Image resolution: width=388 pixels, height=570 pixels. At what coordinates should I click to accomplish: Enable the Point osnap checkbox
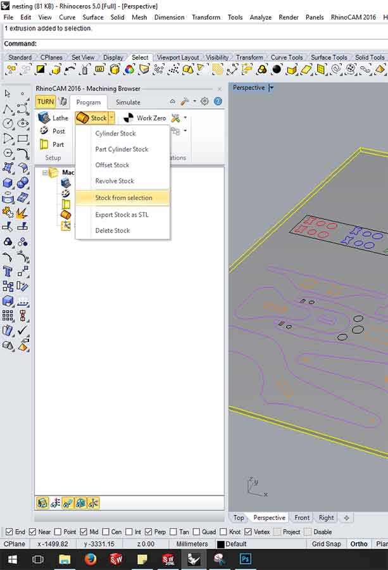tap(58, 532)
